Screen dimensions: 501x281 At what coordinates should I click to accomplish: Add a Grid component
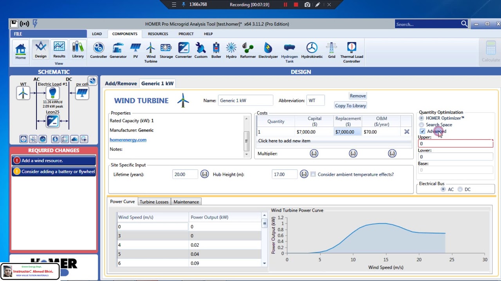tap(332, 51)
